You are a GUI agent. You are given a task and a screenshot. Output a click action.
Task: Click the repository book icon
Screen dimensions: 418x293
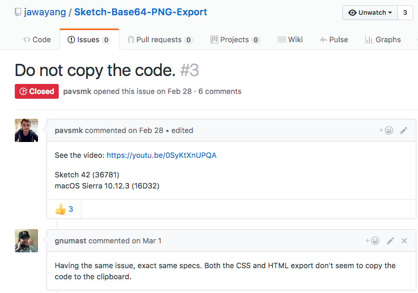18,12
